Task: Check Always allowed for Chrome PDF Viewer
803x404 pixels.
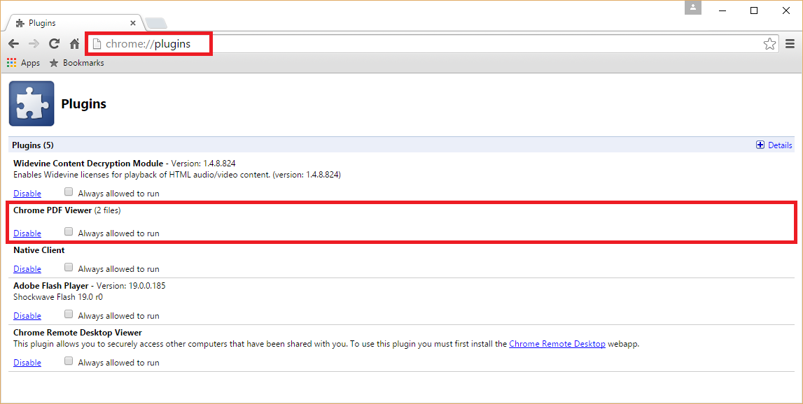Action: coord(69,232)
